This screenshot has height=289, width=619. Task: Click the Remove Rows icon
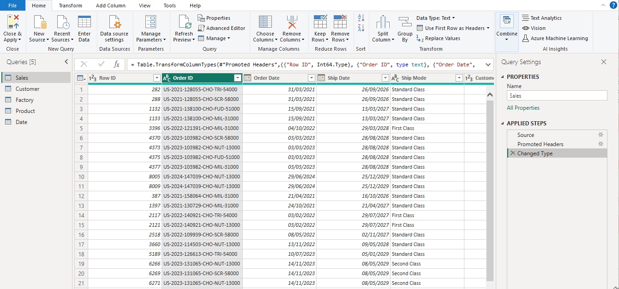[340, 22]
